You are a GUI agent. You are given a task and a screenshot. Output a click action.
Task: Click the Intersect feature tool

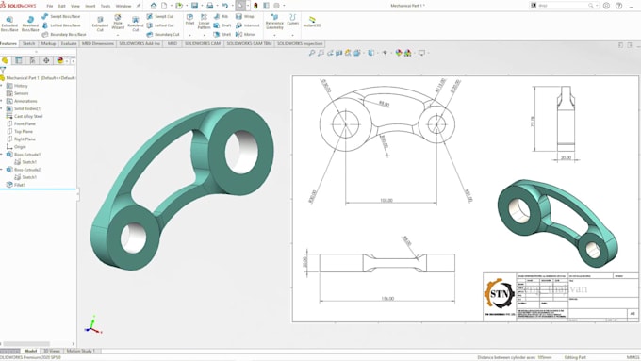[x=248, y=25]
